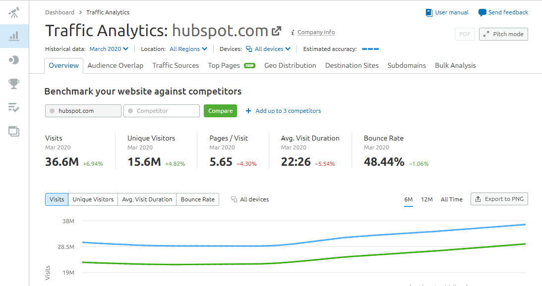Switch chart to Bounce Rate
This screenshot has height=286, width=542.
click(x=198, y=199)
